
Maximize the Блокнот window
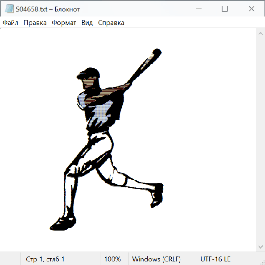(225, 9)
